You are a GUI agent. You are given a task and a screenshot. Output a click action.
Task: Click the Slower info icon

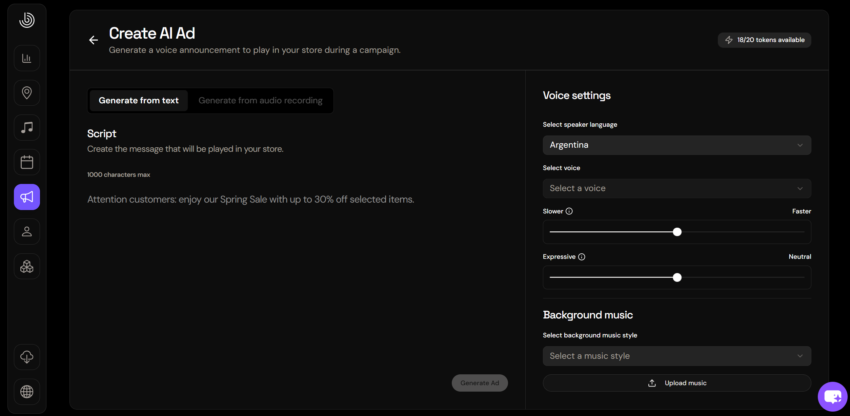[x=569, y=211]
